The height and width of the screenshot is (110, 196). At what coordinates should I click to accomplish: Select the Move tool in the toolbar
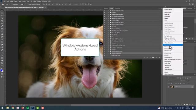2,10
